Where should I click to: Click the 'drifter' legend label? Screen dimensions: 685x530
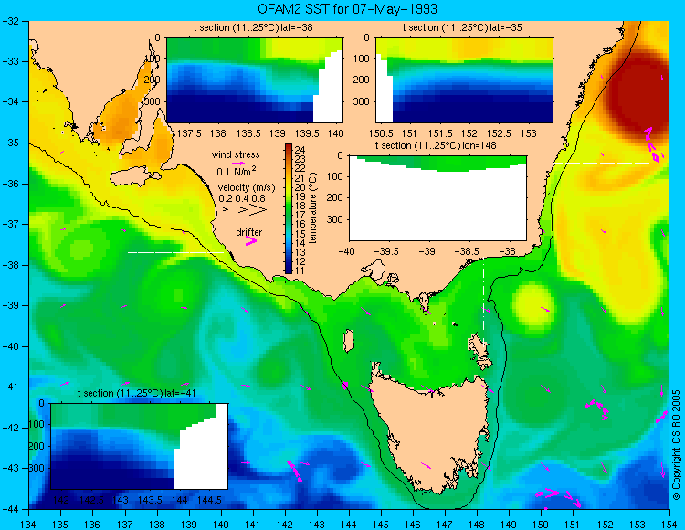[249, 232]
